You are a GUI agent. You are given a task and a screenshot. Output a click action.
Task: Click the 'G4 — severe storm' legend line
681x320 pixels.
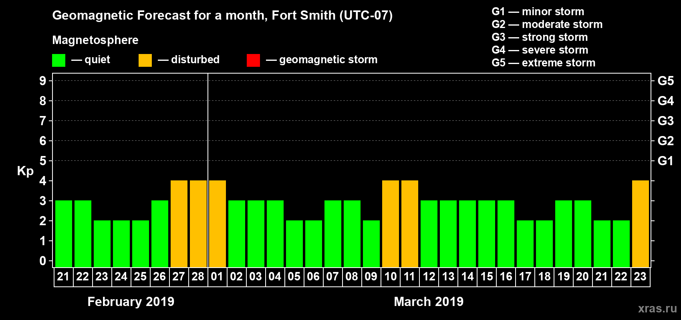pyautogui.click(x=540, y=50)
